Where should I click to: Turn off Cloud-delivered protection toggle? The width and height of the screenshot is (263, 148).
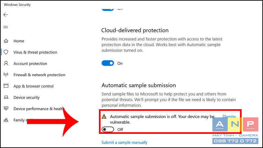(108, 63)
